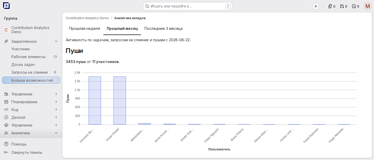This screenshot has width=374, height=160.
Task: Switch to the Последние 3 месяца tab
Action: (x=163, y=29)
